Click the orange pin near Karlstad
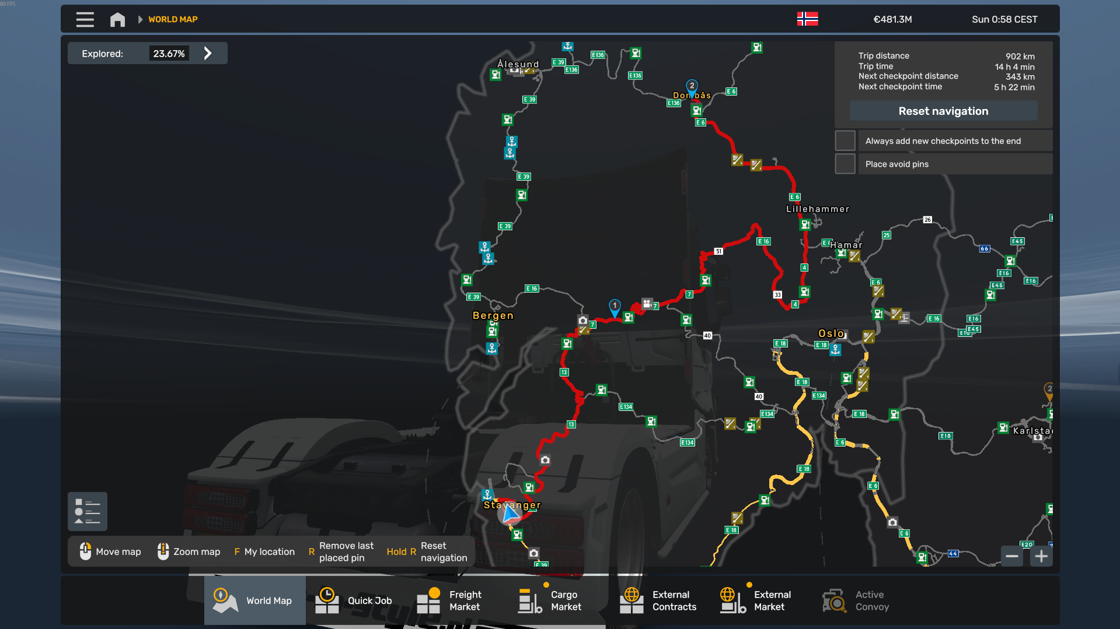Viewport: 1120px width, 629px height. (1049, 391)
